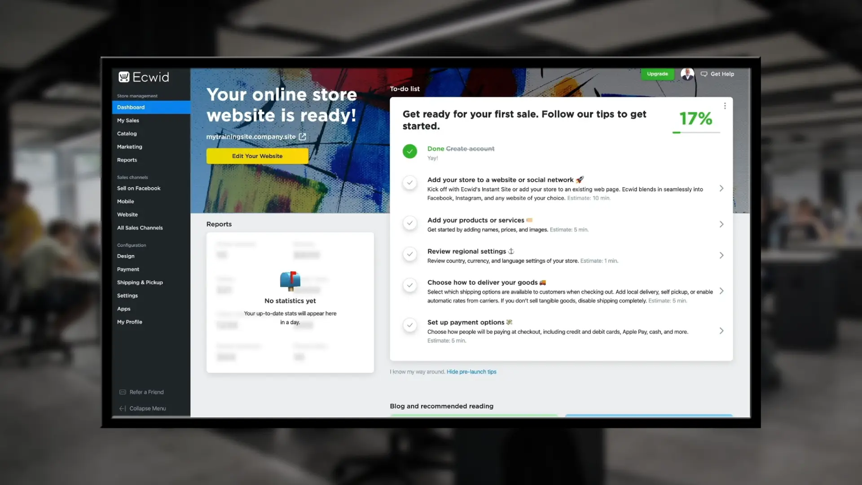This screenshot has height=485, width=862.
Task: Click the Get Help link
Action: (x=722, y=74)
